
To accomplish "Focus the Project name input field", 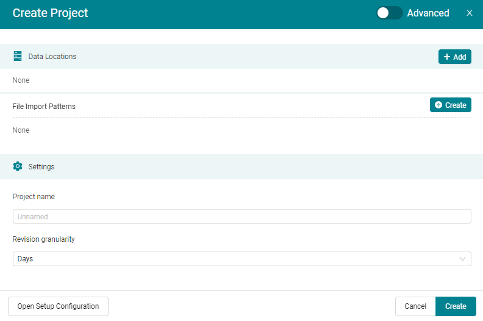I will click(241, 216).
